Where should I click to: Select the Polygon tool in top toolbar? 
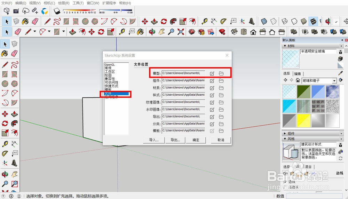click(95, 21)
